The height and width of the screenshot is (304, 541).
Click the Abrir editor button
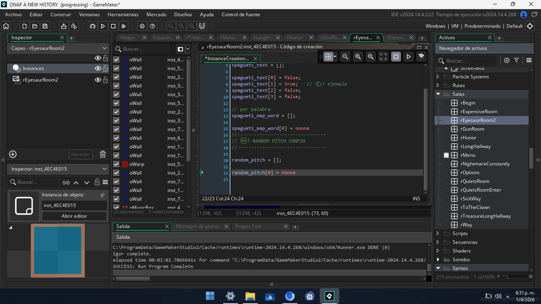74,216
